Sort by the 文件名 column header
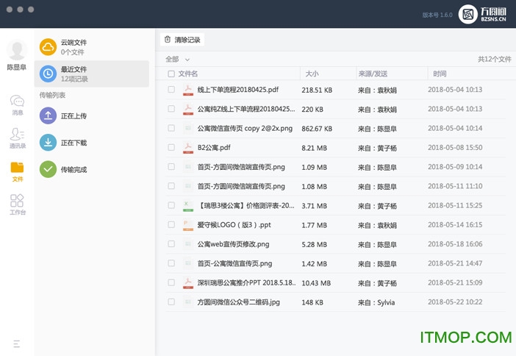 [188, 74]
